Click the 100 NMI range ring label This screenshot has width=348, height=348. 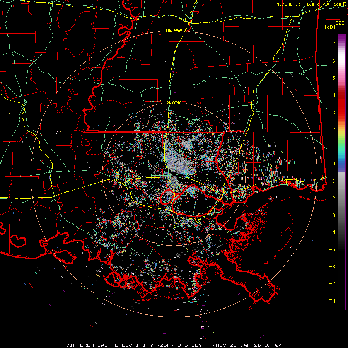point(174,31)
